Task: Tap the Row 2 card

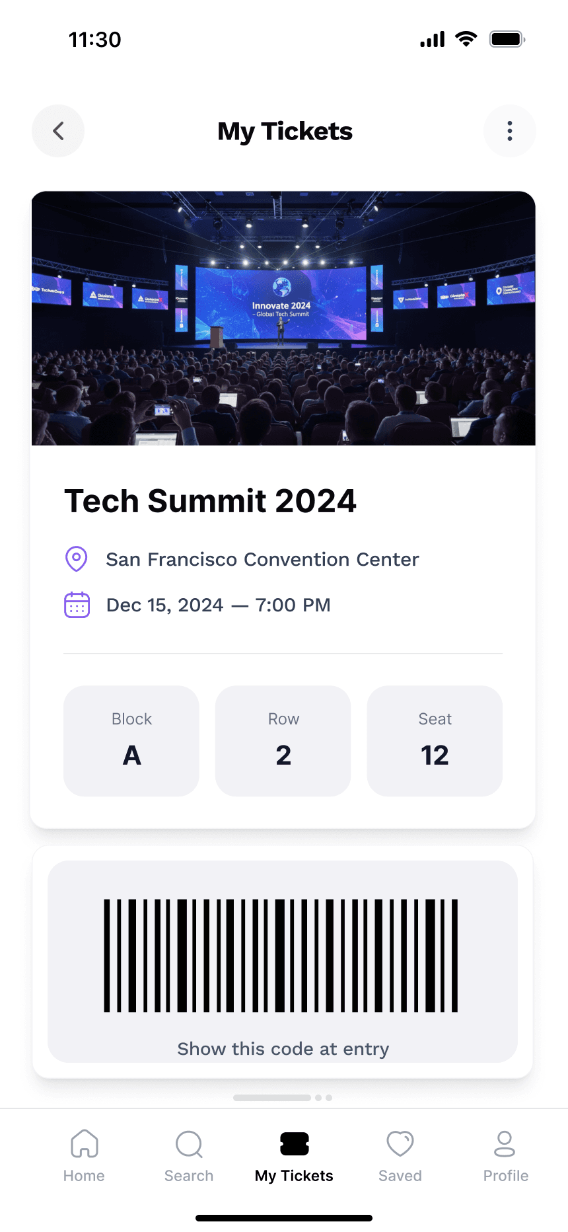Action: (283, 741)
